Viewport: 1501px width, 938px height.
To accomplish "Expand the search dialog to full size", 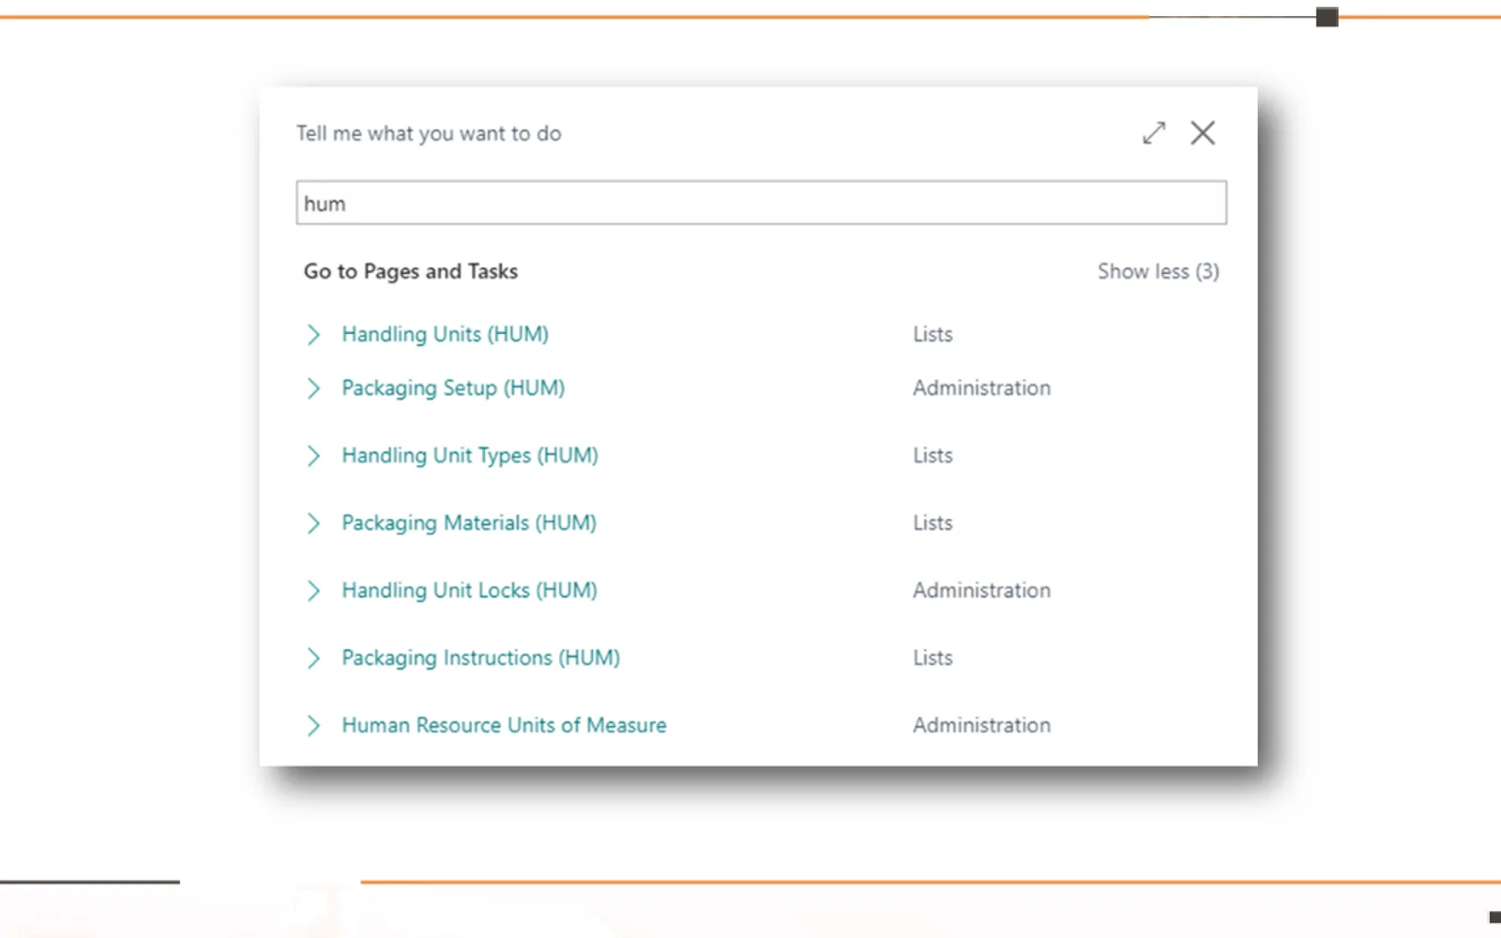I will (x=1154, y=133).
